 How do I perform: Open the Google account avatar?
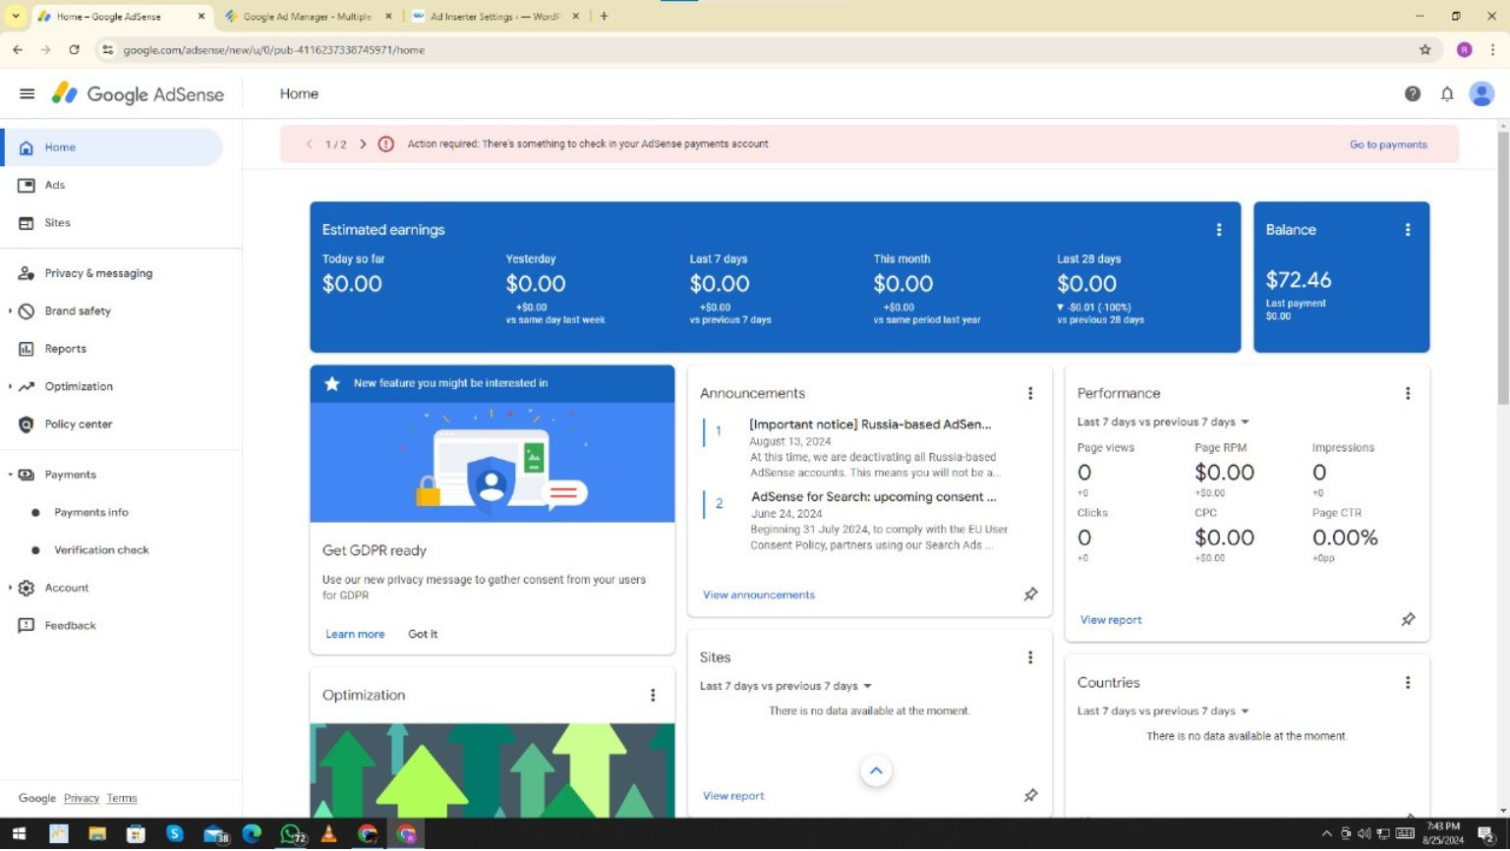coord(1481,94)
